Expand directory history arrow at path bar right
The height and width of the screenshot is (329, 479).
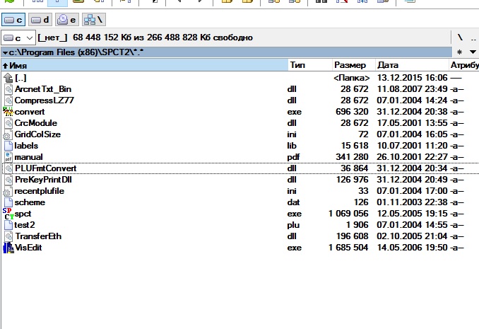pos(471,52)
